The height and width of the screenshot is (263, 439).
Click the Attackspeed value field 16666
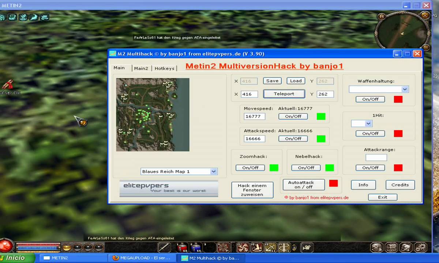coord(255,139)
